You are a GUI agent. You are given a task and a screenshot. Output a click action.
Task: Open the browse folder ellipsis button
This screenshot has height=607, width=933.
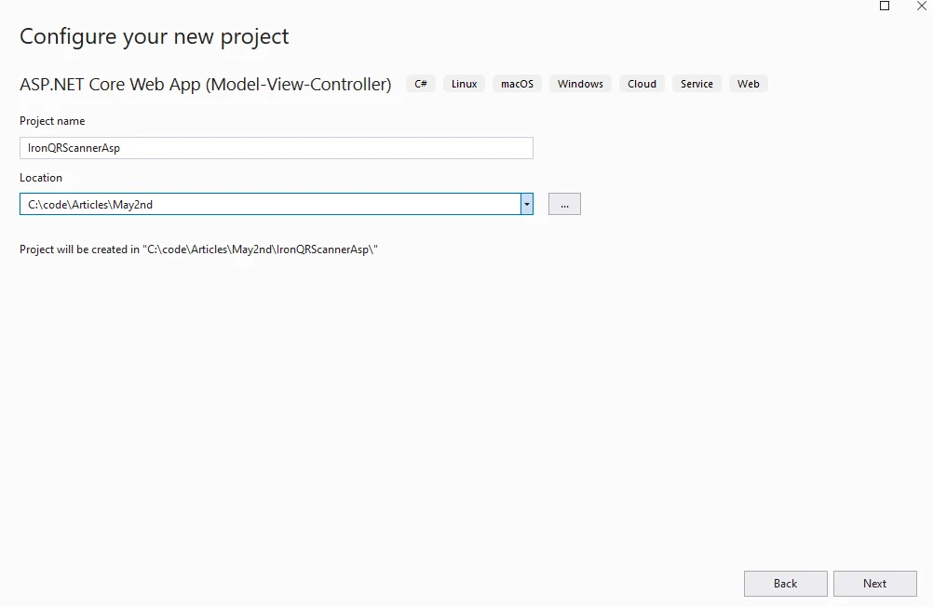point(564,204)
